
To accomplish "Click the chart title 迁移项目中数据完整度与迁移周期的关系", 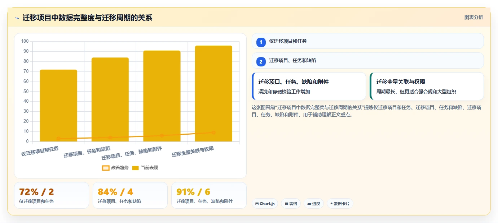I will (x=87, y=18).
